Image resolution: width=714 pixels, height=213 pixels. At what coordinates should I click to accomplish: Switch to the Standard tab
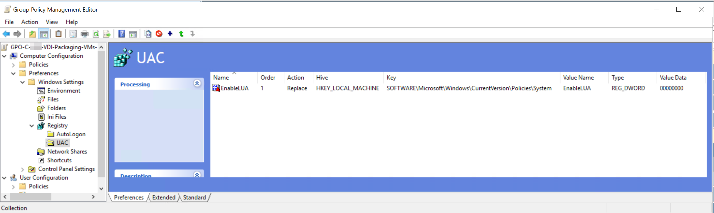coord(194,198)
